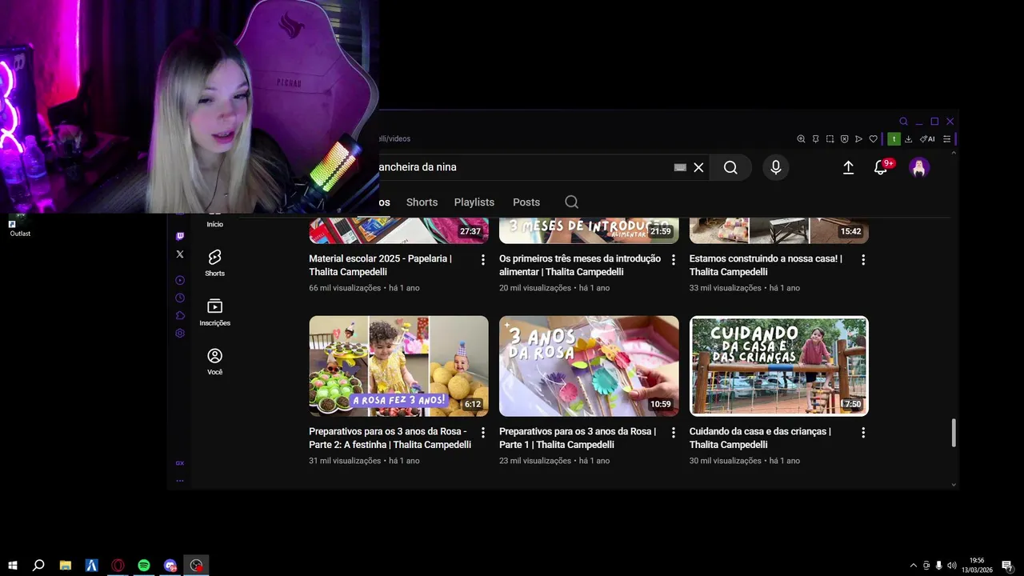Viewport: 1024px width, 576px height.
Task: Open options menu for Estamos construindo a nossa casa
Action: coord(863,260)
